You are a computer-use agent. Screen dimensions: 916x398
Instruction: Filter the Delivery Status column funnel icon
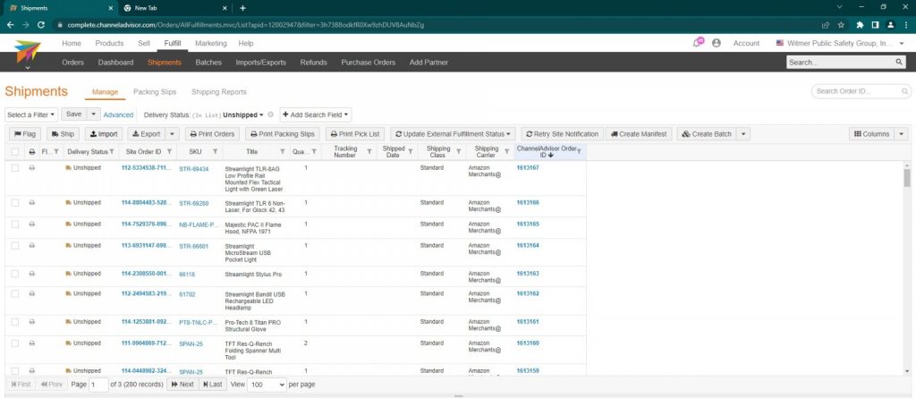click(112, 152)
